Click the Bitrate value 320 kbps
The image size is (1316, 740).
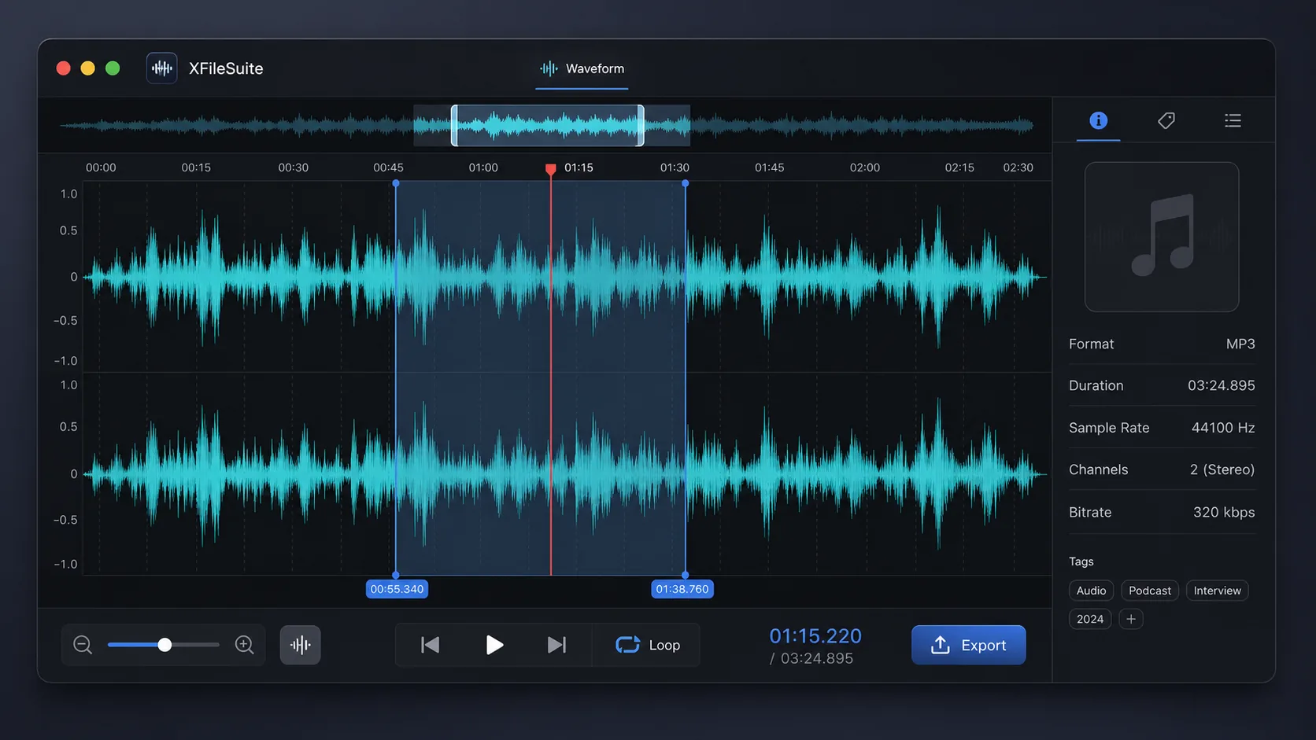point(1224,512)
